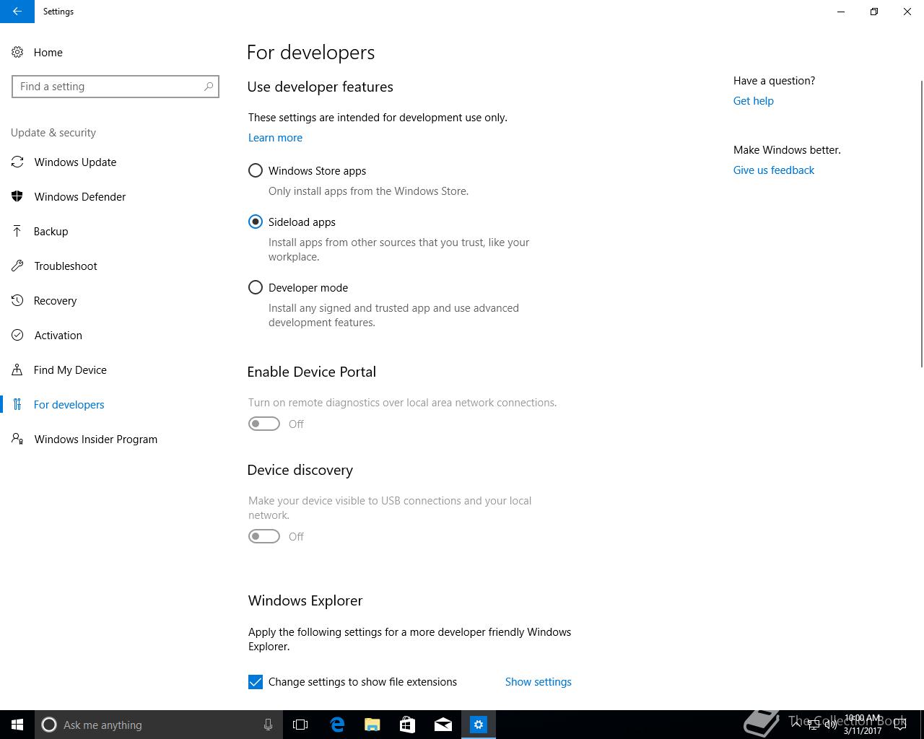Switch to the Backup section

click(x=115, y=231)
